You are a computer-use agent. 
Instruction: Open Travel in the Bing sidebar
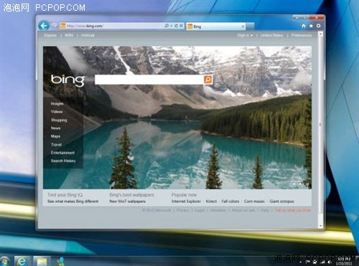click(x=56, y=144)
